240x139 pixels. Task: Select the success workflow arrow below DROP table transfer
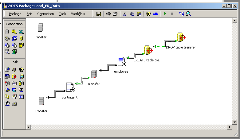click(x=165, y=44)
